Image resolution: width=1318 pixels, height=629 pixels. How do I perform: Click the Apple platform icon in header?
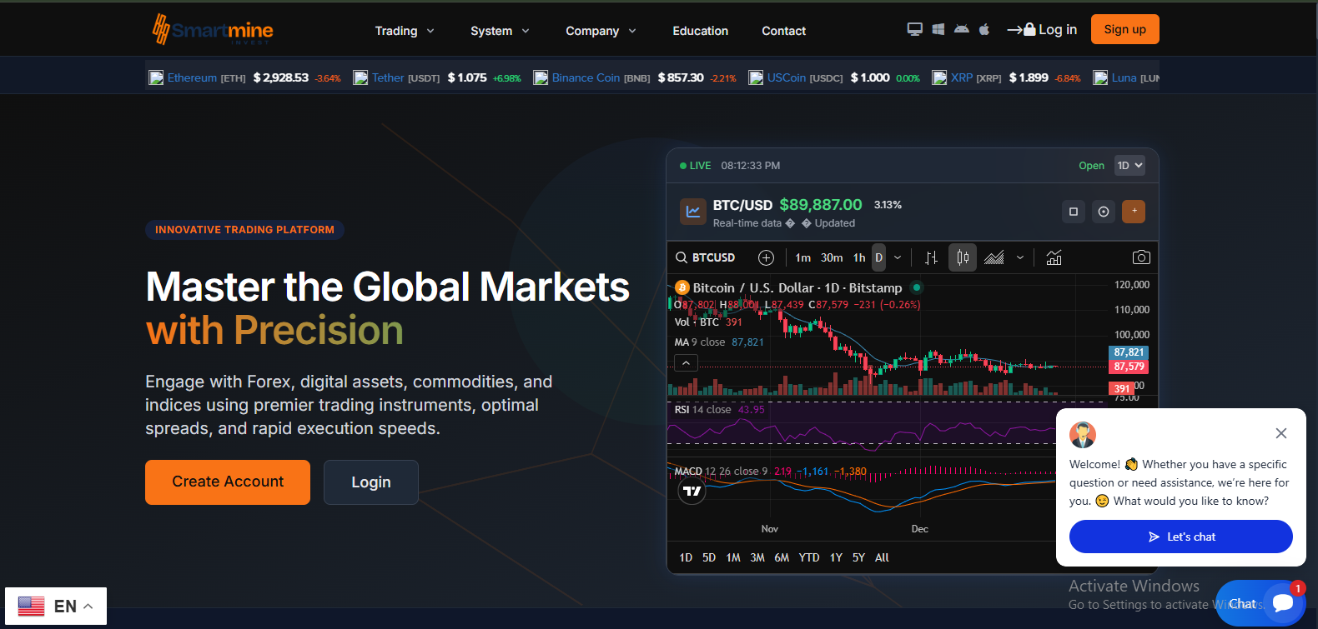[984, 29]
